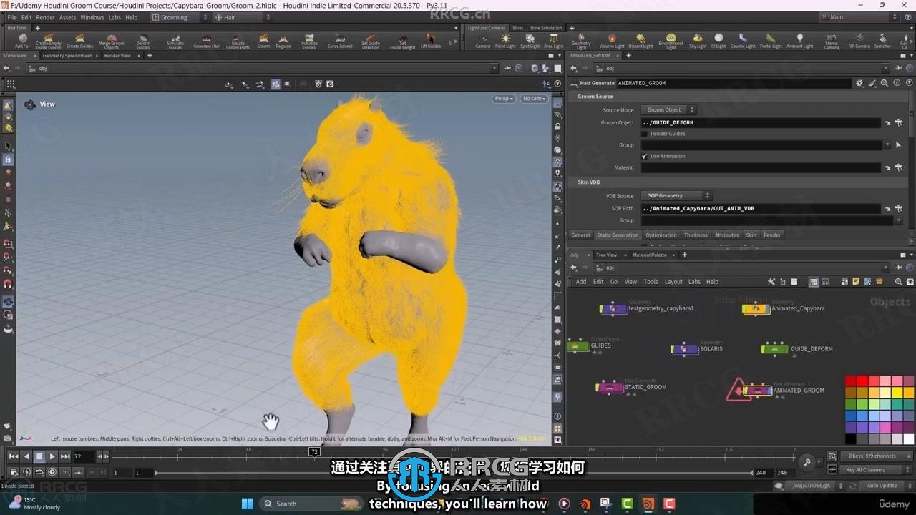The image size is (916, 515).
Task: Open the No cam camera menu
Action: (535, 99)
